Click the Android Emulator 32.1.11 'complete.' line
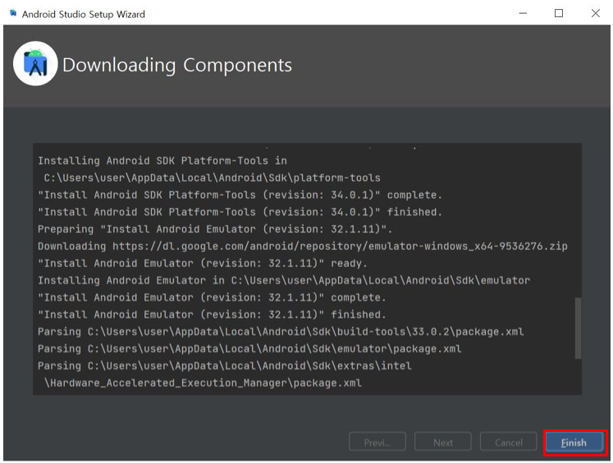Image resolution: width=613 pixels, height=463 pixels. 212,297
